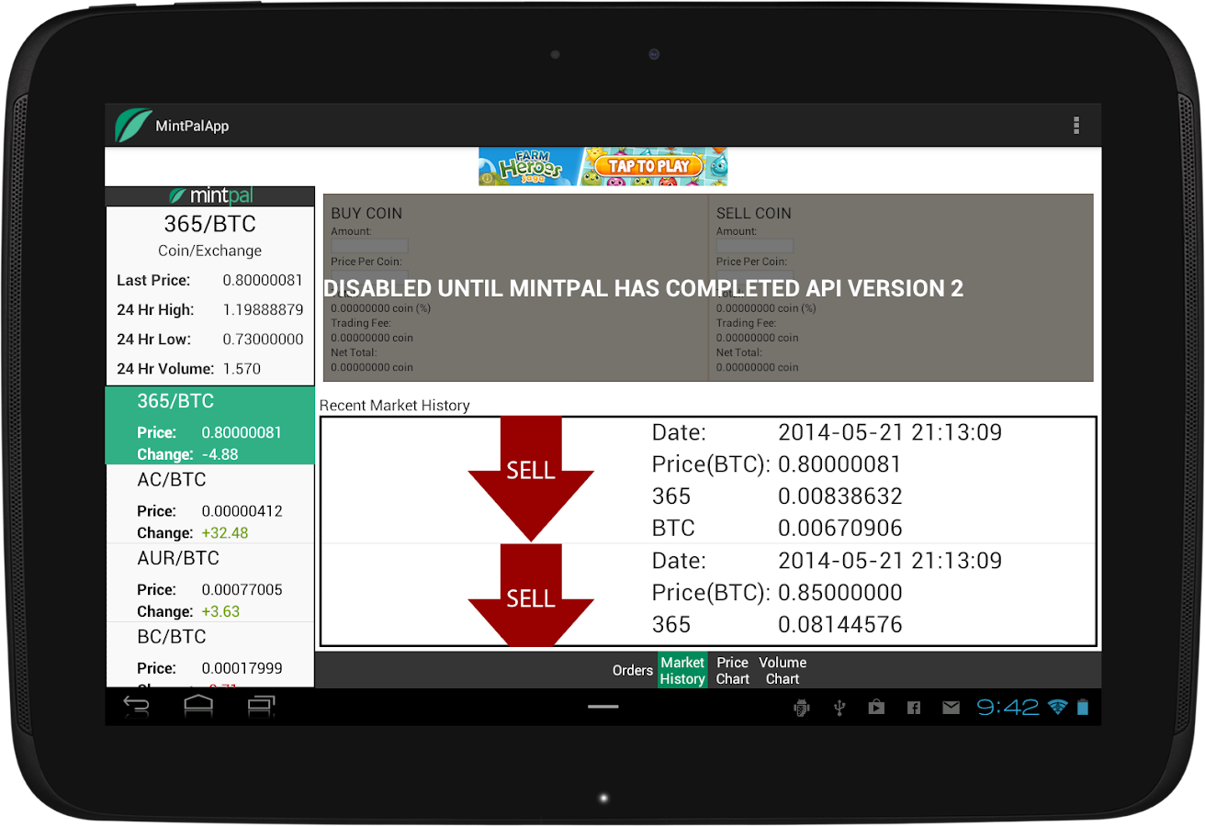Viewport: 1205px width, 826px height.
Task: Select the 365/BTC market in the list
Action: tap(210, 426)
